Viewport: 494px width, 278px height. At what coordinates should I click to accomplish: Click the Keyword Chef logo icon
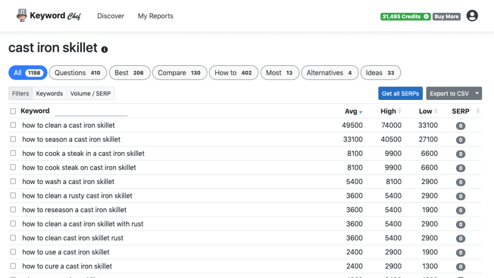[x=22, y=15]
